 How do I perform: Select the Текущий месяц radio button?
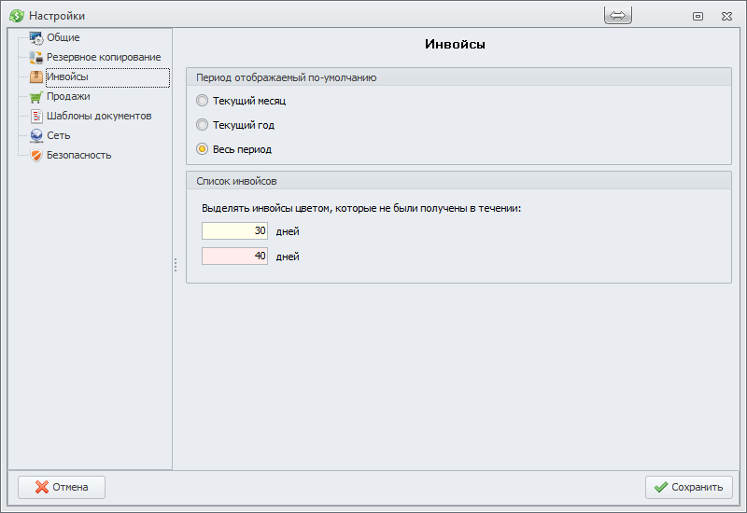pyautogui.click(x=202, y=100)
